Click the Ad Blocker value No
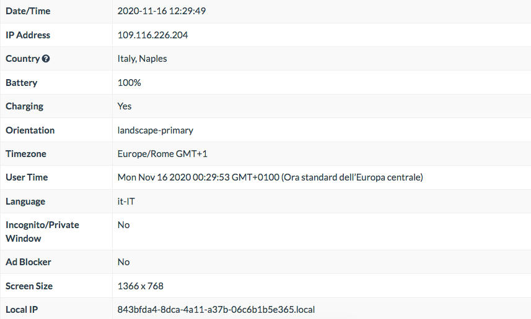 click(123, 262)
